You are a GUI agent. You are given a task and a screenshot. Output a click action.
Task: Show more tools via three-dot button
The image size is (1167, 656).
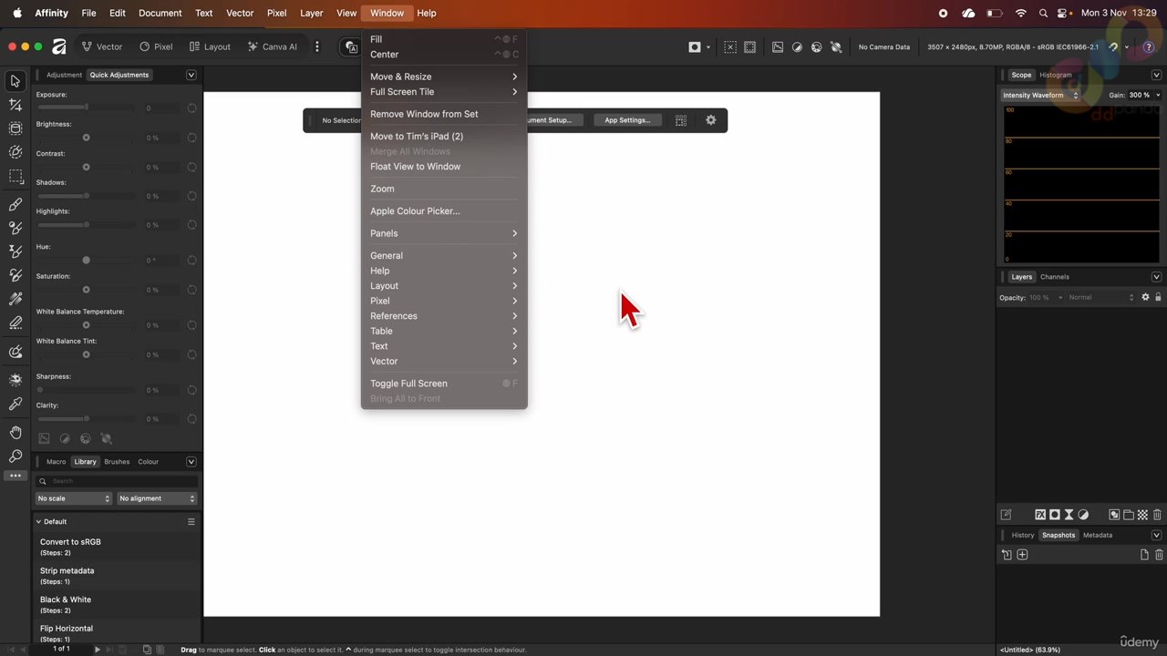15,476
